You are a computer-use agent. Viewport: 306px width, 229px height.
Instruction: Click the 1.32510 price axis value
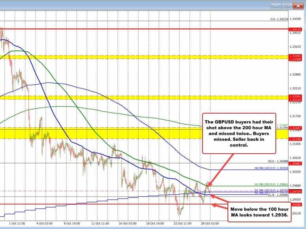pos(295,88)
